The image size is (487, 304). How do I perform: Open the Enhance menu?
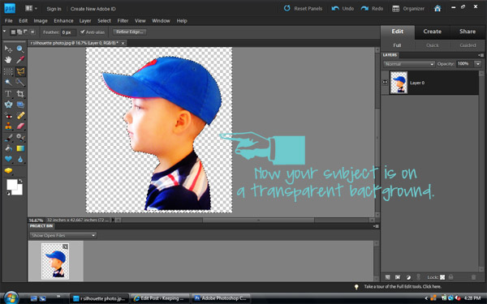coord(63,21)
